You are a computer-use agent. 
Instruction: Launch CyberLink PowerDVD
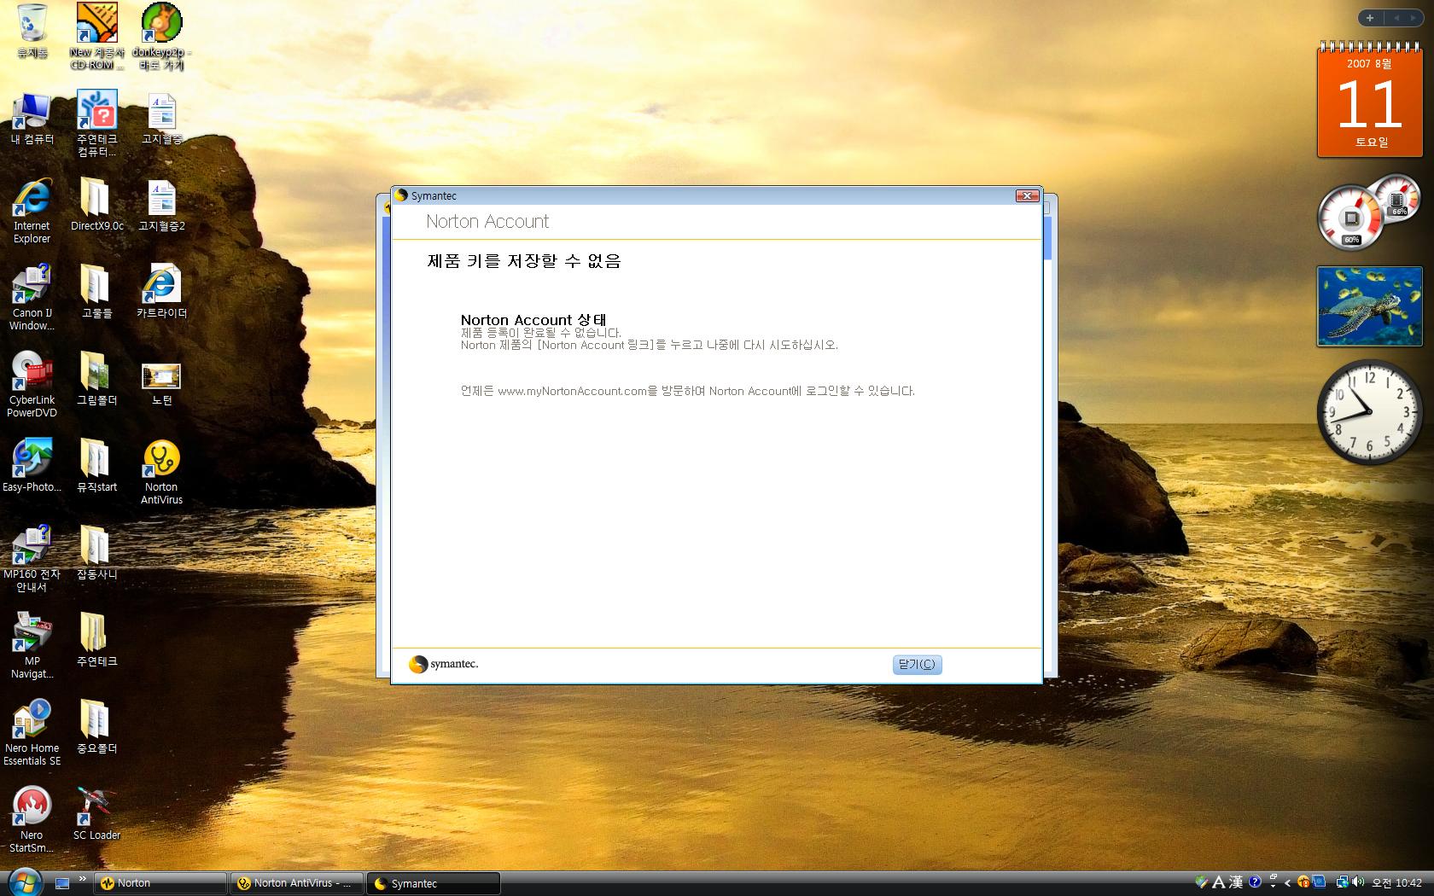[x=32, y=385]
